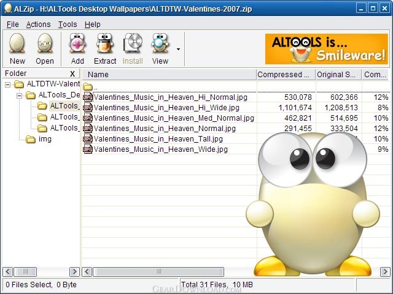This screenshot has width=393, height=294.
Task: Click JPG icon of Heaven_Normal.jpg file
Action: click(88, 128)
